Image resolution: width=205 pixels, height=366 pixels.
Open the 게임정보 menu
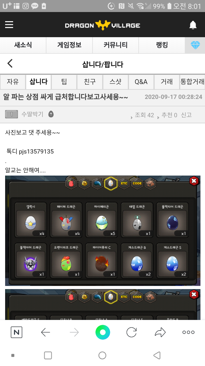(x=69, y=45)
